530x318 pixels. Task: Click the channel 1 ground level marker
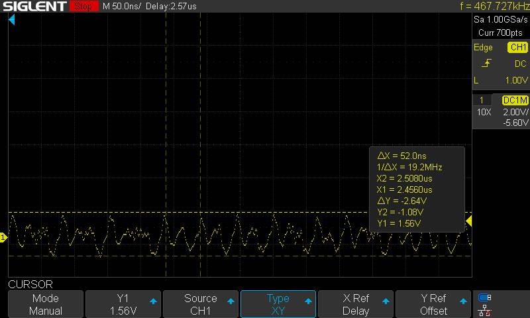[x=3, y=238]
